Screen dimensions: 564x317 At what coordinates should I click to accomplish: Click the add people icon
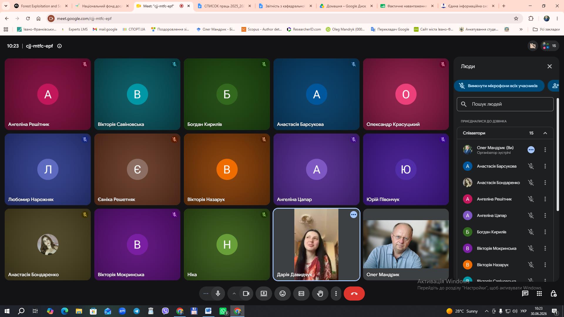click(x=554, y=86)
